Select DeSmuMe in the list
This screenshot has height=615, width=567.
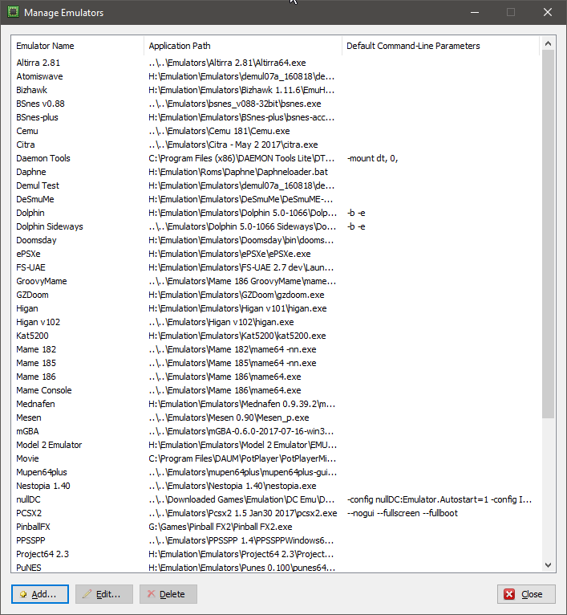pyautogui.click(x=276, y=199)
